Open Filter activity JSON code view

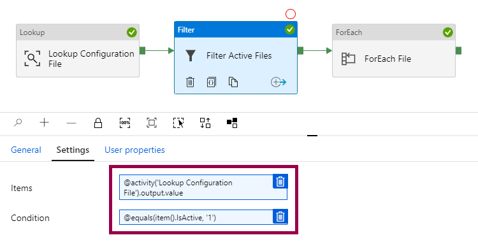[x=211, y=82]
